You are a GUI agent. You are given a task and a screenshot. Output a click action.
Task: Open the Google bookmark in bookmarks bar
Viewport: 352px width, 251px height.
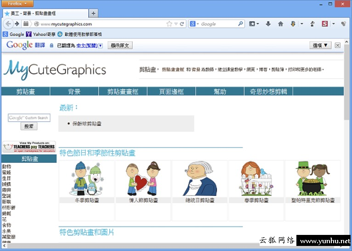(13, 34)
